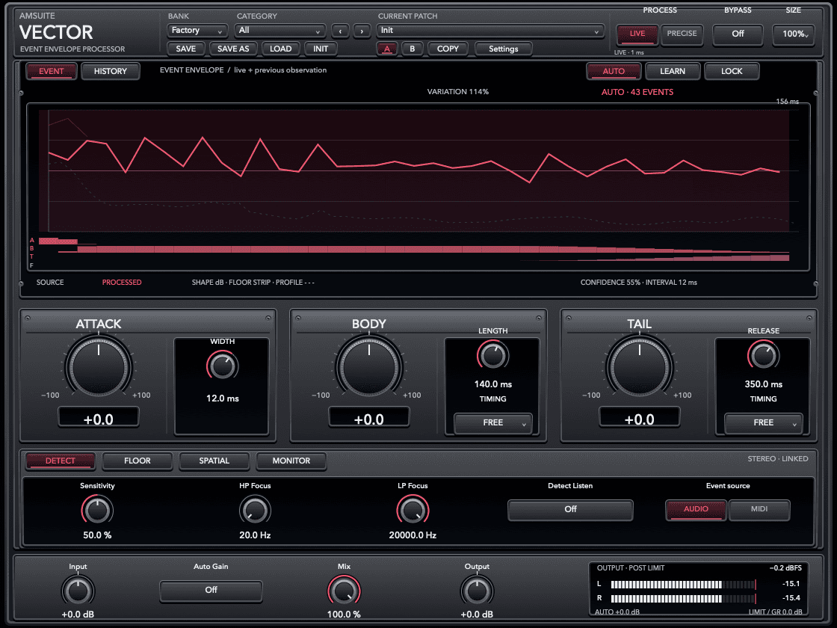Click the LOCK button
837x628 pixels.
tap(732, 72)
